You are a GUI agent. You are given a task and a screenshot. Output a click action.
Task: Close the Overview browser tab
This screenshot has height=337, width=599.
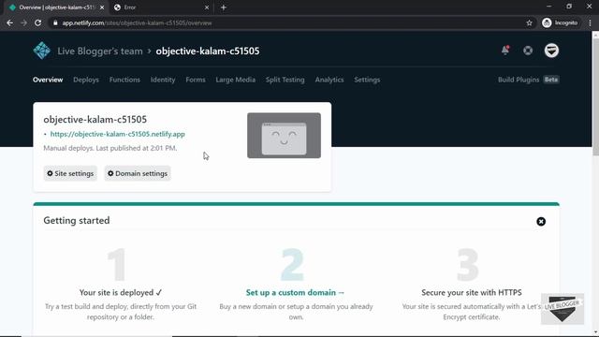click(102, 7)
